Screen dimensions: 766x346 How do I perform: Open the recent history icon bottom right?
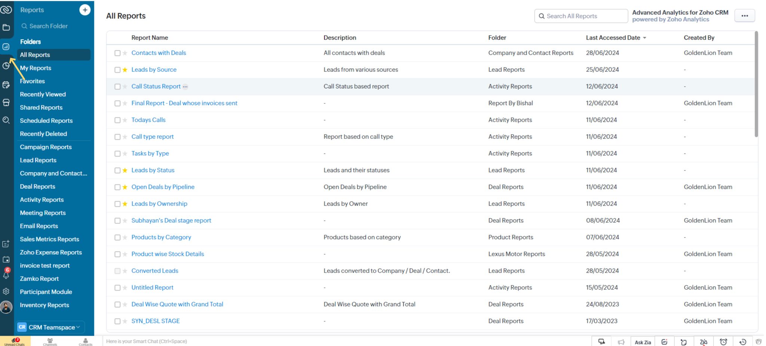pos(743,342)
